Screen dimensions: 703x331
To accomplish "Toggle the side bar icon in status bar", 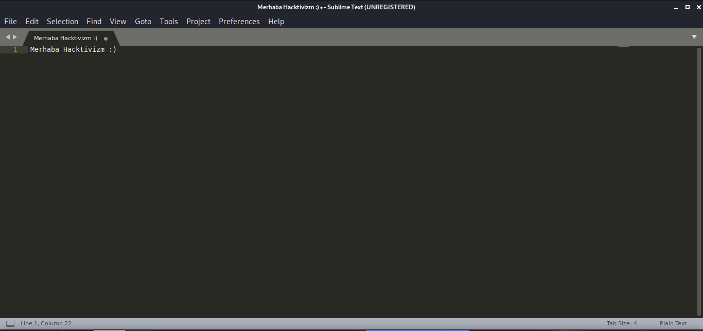I will pos(10,323).
